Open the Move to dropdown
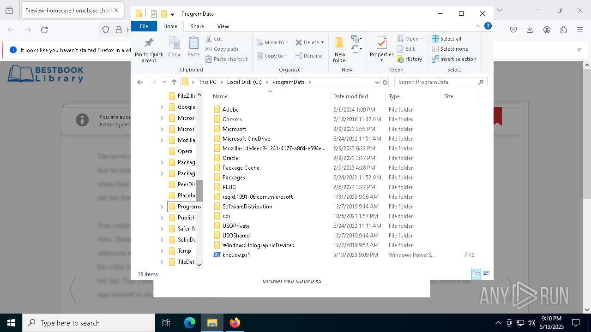This screenshot has width=591, height=332. (x=272, y=42)
